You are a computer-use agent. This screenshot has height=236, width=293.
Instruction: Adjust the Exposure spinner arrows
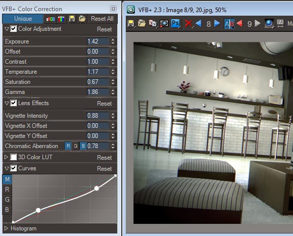(113, 41)
